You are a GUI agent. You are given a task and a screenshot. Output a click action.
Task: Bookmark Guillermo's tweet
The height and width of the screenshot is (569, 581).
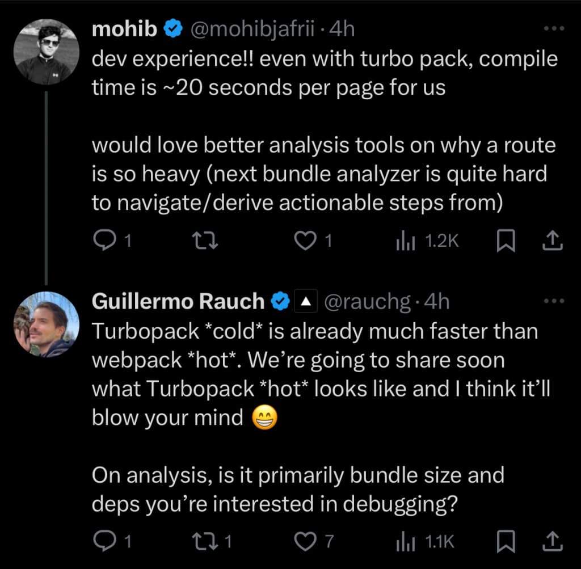coord(507,541)
